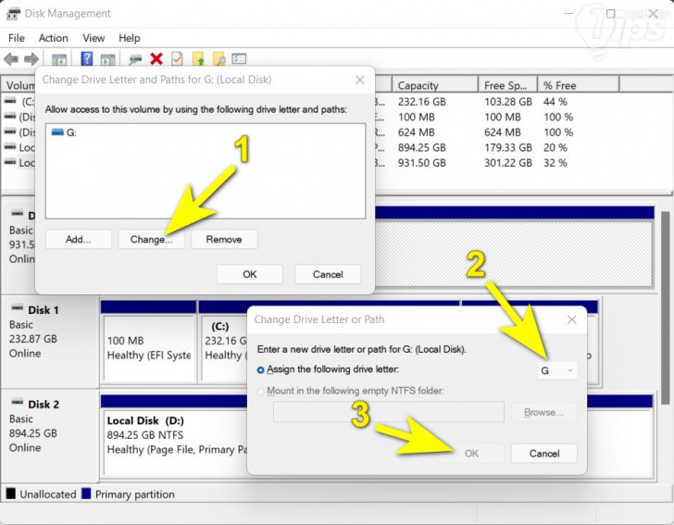The height and width of the screenshot is (525, 674).
Task: Click the Primary partition legend swatch
Action: pyautogui.click(x=86, y=494)
